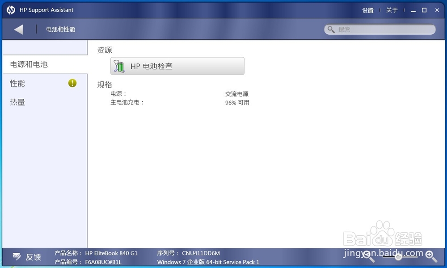Click the 搜索 search input field
This screenshot has width=447, height=268.
[380, 29]
